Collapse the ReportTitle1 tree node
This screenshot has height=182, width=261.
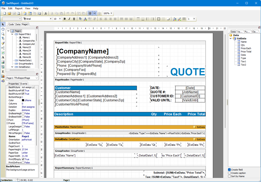(12, 34)
